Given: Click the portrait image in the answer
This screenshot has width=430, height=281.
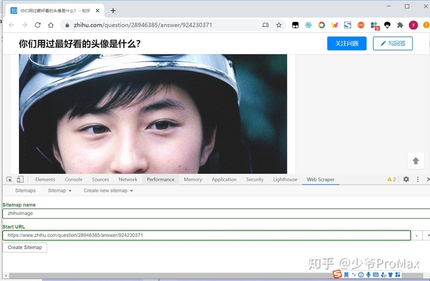Looking at the screenshot, I should click(153, 114).
